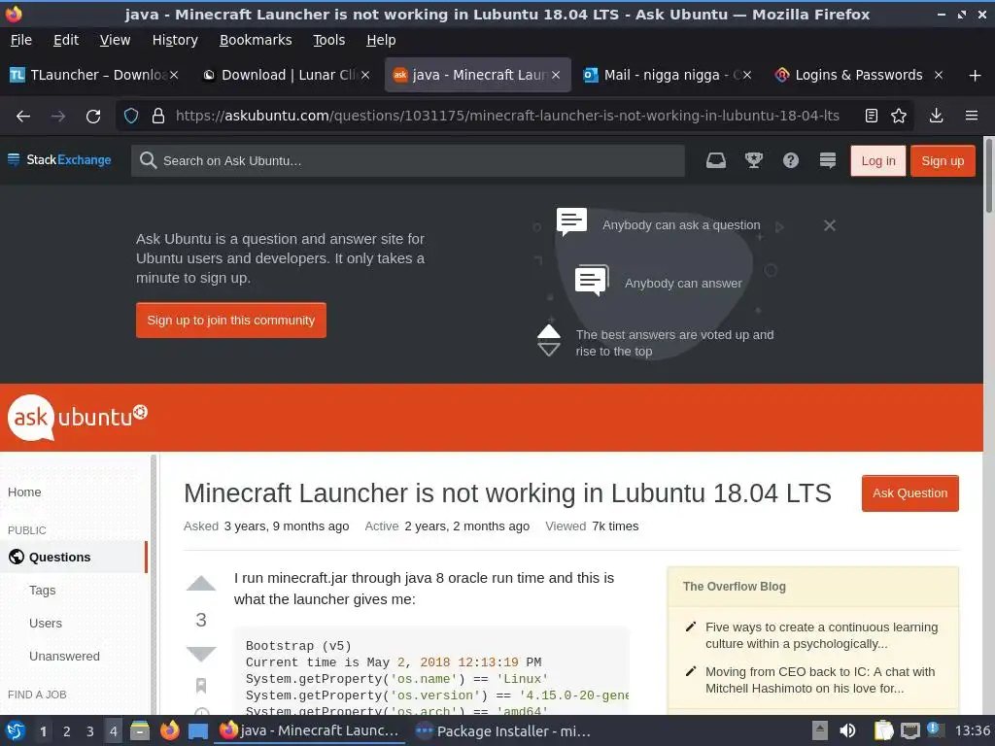Click the Firefox launcher in the taskbar
995x746 pixels.
[169, 730]
